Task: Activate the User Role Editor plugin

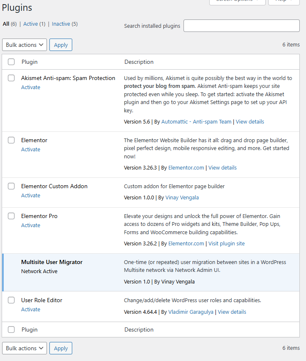Action: pos(31,310)
